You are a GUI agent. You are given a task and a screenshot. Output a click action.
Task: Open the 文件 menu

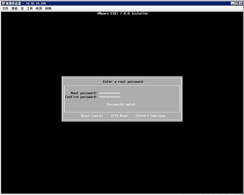[5, 9]
